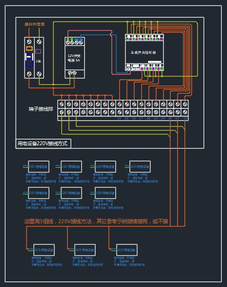Select the fourth 220V用电设备 box in top row
Screen dimensions: 227x287
[x=140, y=167]
